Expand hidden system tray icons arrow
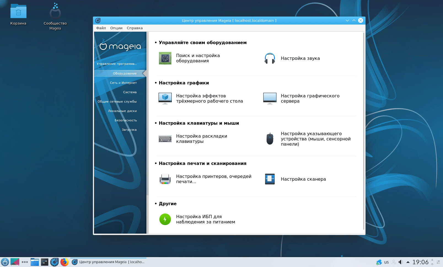The image size is (443, 267). point(408,262)
